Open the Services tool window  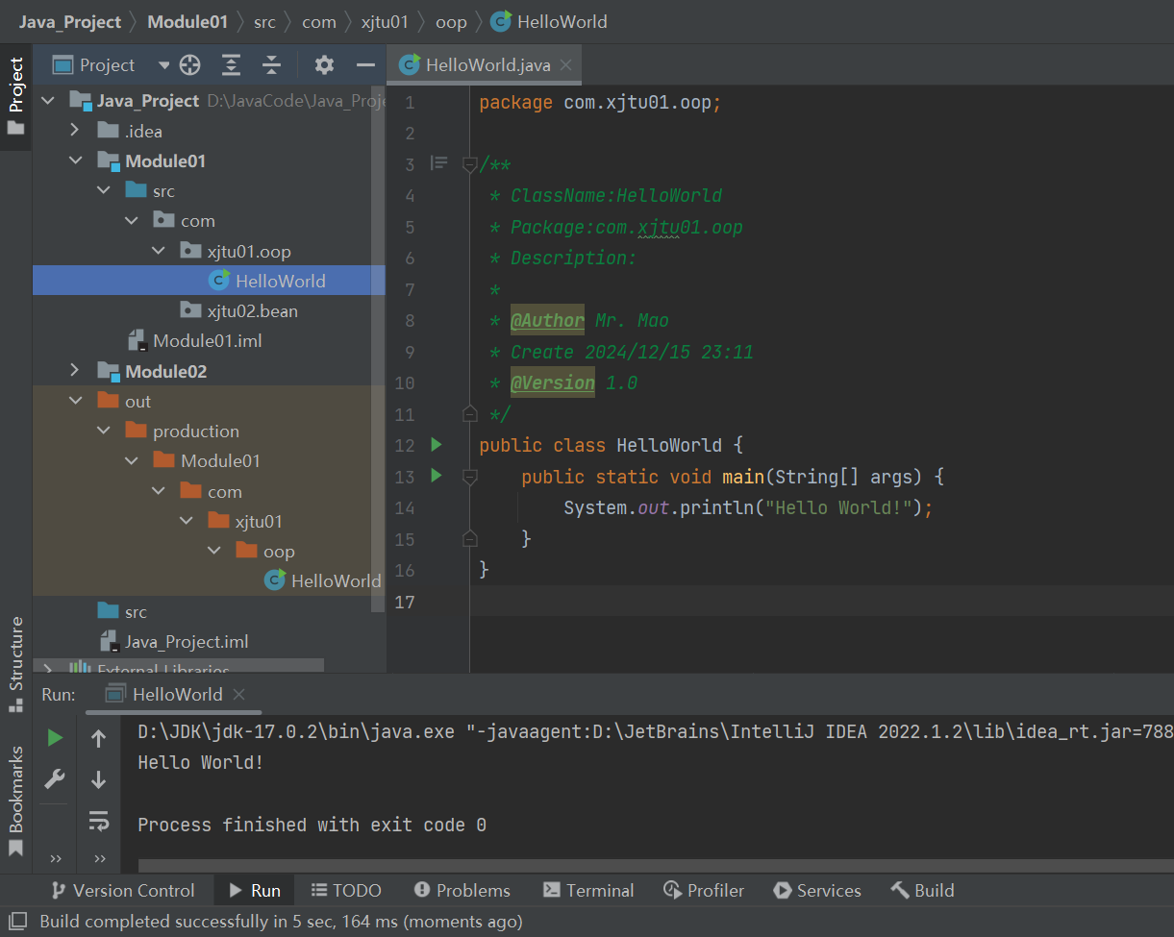[817, 891]
